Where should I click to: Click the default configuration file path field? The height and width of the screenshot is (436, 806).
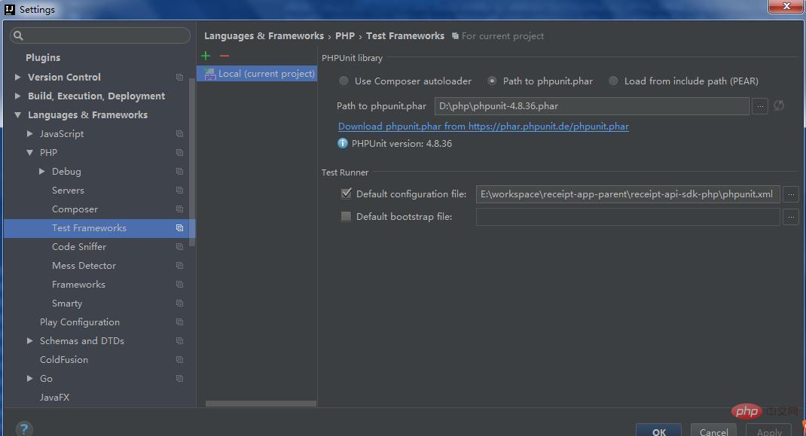[627, 194]
